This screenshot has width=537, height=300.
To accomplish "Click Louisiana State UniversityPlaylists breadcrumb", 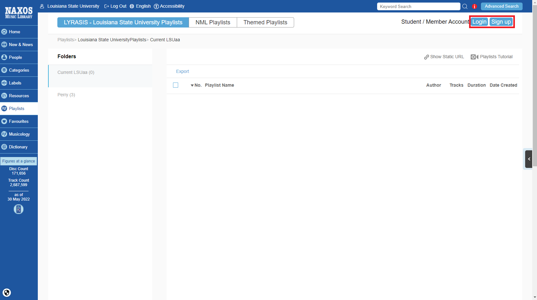I will pyautogui.click(x=112, y=40).
